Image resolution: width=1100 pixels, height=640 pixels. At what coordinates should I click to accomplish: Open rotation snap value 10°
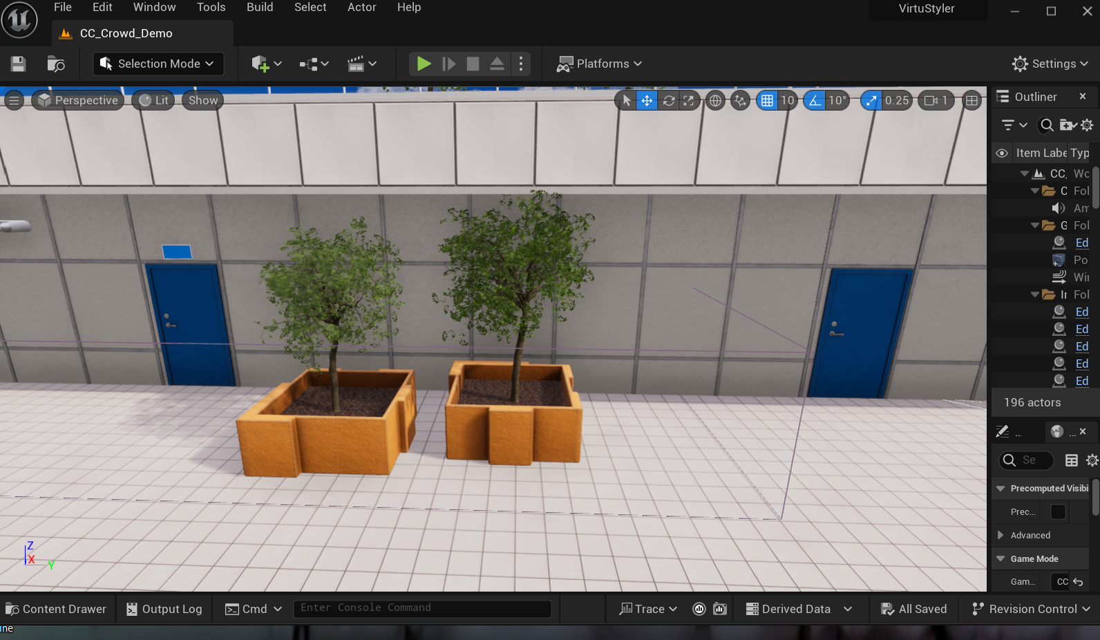point(837,100)
